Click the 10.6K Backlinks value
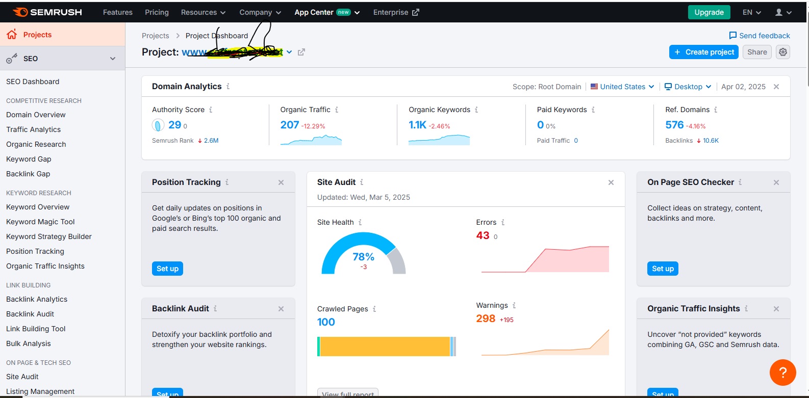 coord(711,141)
